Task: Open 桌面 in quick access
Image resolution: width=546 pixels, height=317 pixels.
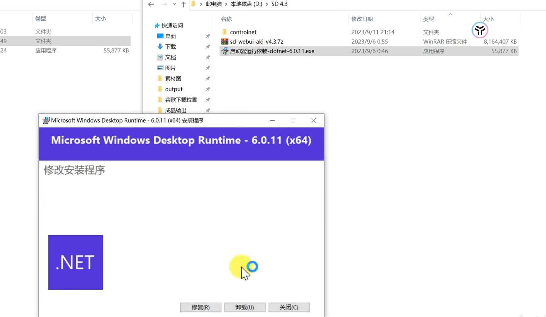Action: pyautogui.click(x=170, y=36)
